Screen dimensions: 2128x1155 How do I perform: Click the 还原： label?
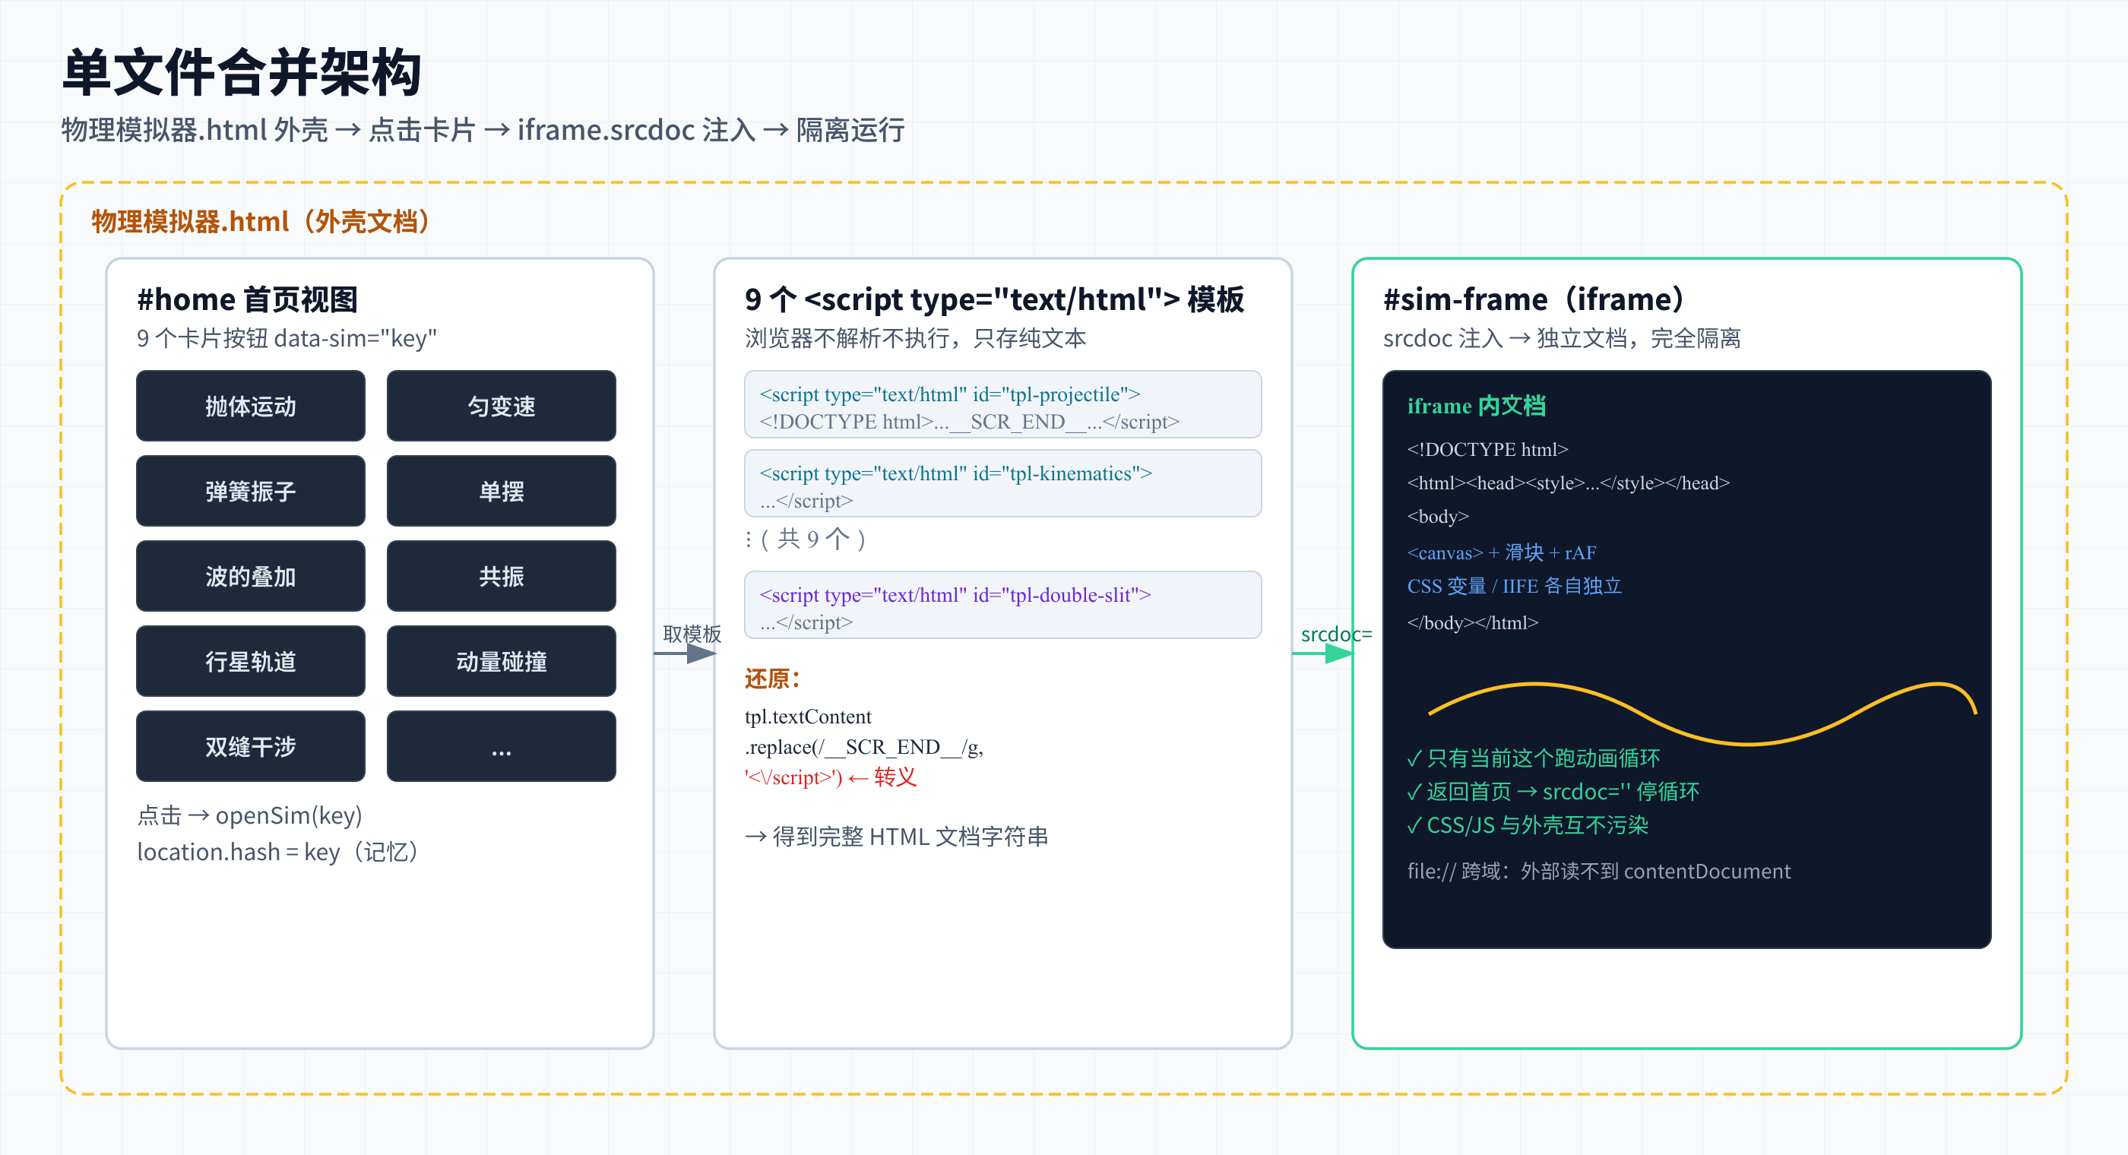[x=772, y=679]
